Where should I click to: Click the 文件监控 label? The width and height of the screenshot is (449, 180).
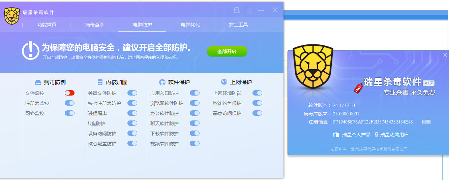35,93
